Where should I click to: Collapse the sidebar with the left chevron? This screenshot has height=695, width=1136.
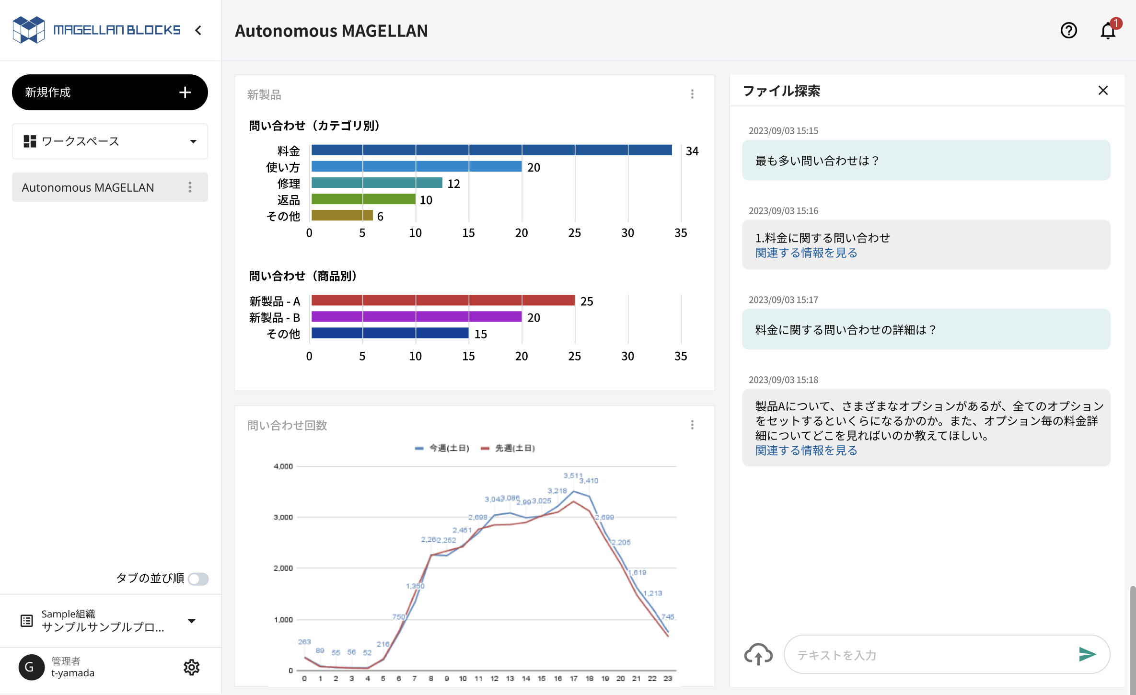pyautogui.click(x=198, y=30)
